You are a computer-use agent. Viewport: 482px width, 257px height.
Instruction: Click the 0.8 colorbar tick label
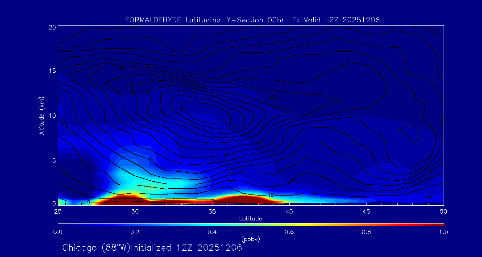pos(366,232)
